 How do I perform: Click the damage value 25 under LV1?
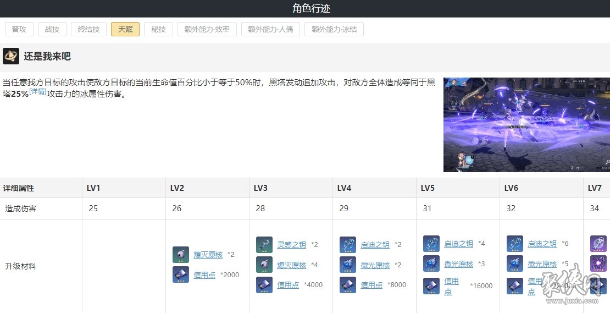pos(93,208)
